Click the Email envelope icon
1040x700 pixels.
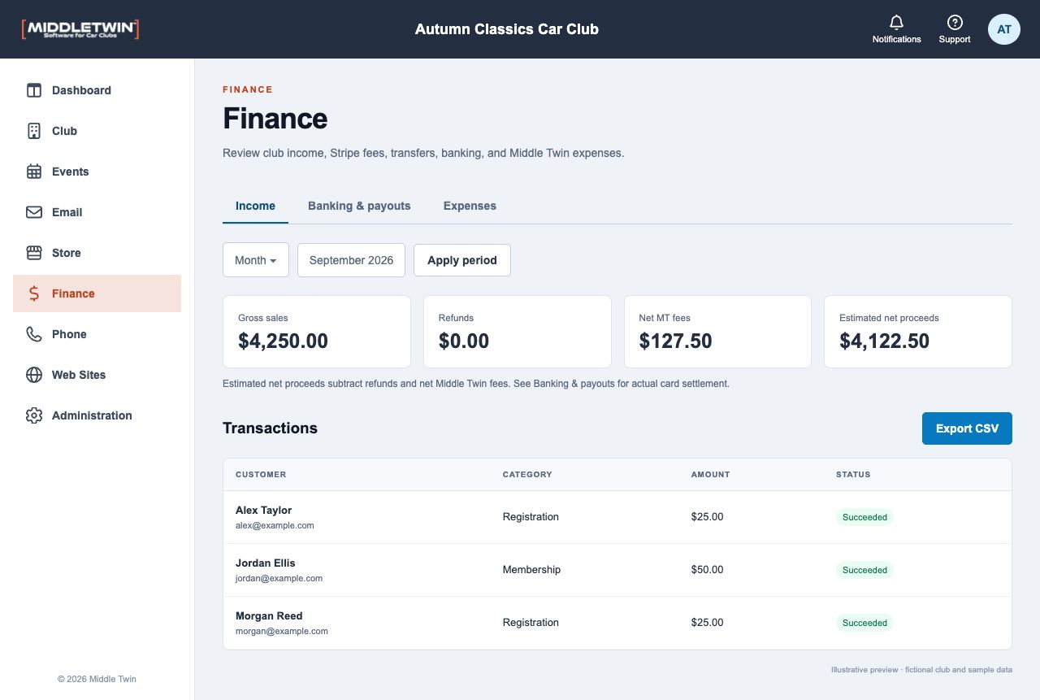pos(34,212)
